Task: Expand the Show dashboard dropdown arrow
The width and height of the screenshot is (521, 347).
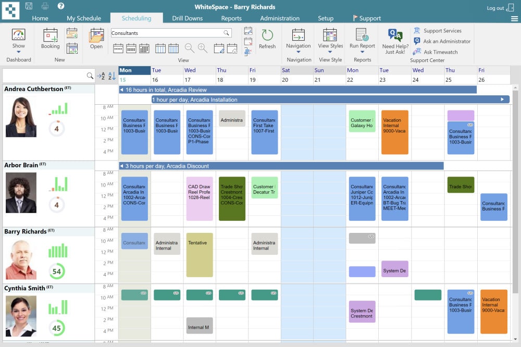Action: 19,52
